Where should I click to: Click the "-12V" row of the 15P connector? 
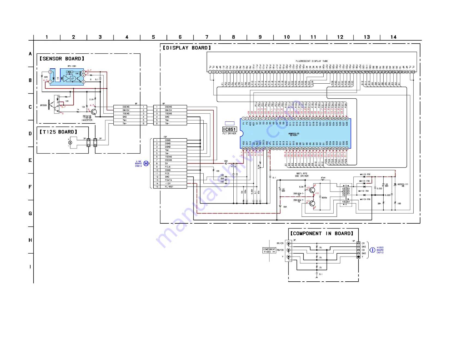(x=170, y=184)
